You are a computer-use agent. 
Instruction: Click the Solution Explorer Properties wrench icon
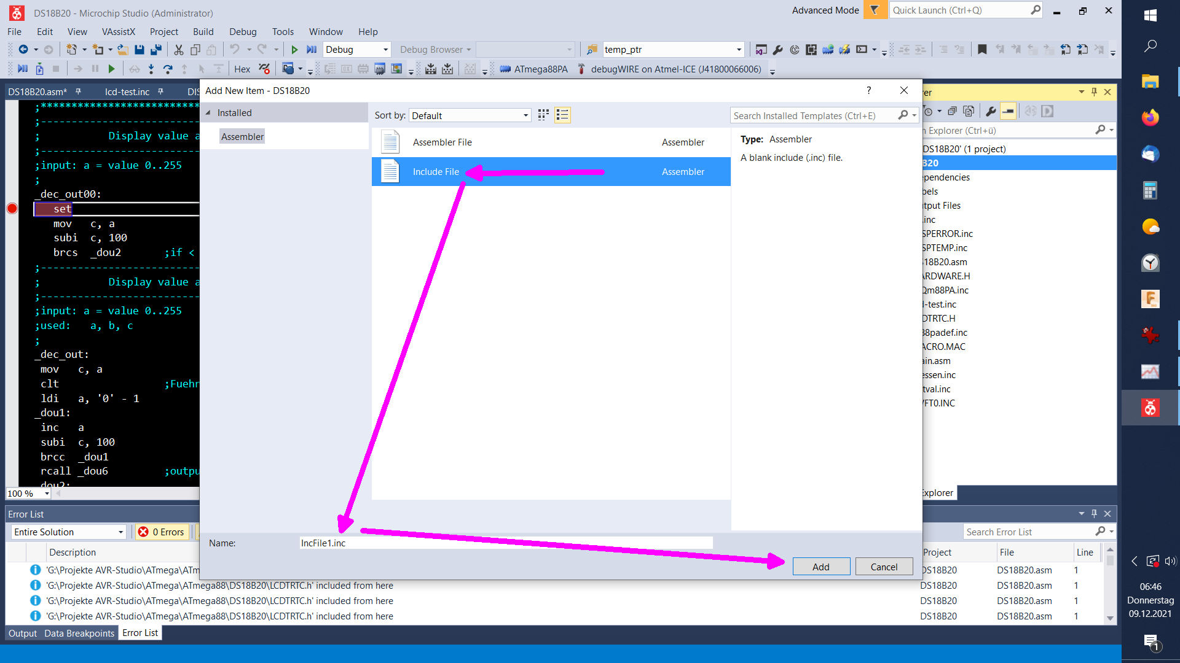point(991,111)
